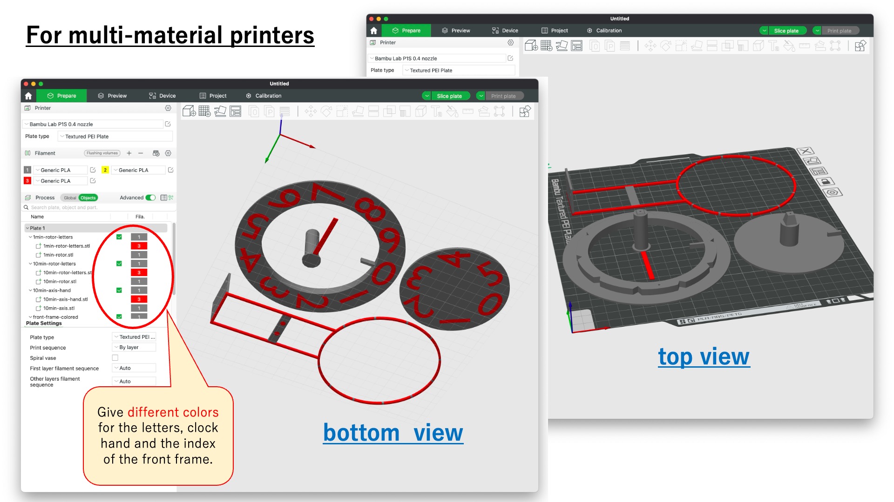
Task: Toggle the Advanced process switch
Action: [x=150, y=198]
